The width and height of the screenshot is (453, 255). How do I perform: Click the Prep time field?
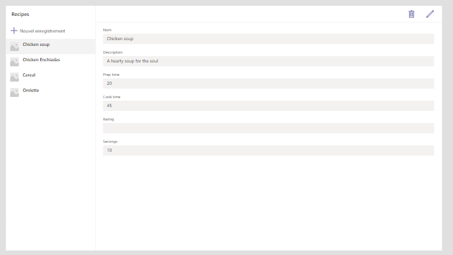[269, 84]
